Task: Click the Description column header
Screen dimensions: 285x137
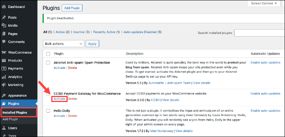Action: click(135, 54)
